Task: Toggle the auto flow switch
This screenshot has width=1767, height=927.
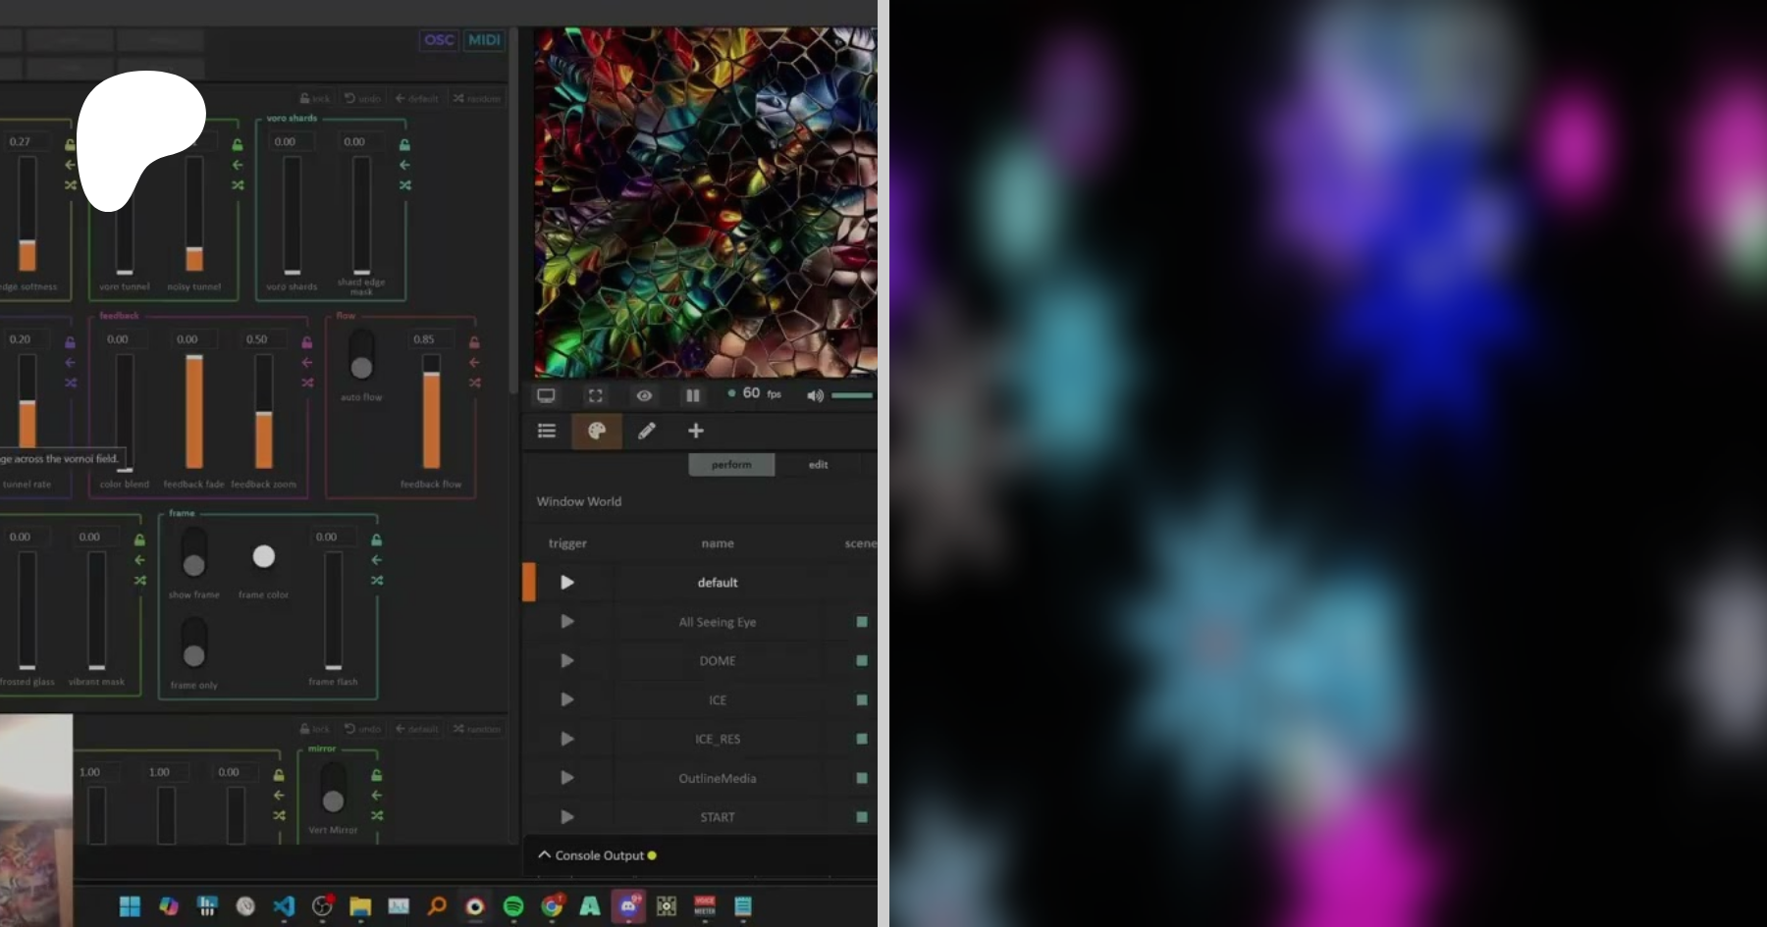Action: tap(361, 356)
